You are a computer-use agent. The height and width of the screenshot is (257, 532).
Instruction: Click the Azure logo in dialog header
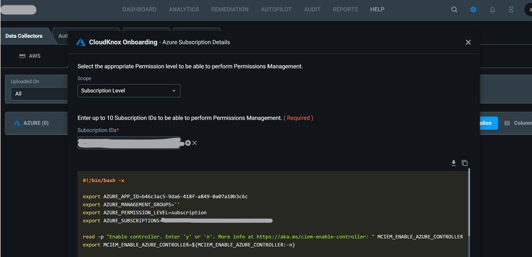tap(81, 42)
